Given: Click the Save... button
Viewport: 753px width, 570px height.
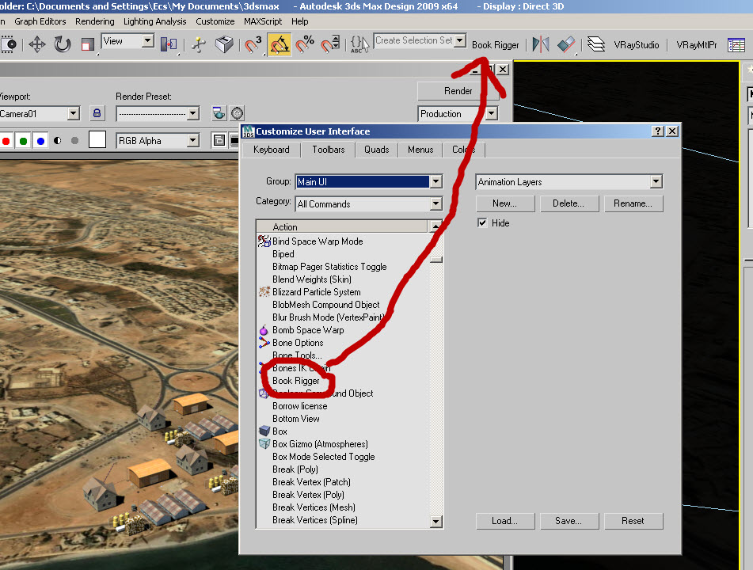Looking at the screenshot, I should pyautogui.click(x=569, y=521).
